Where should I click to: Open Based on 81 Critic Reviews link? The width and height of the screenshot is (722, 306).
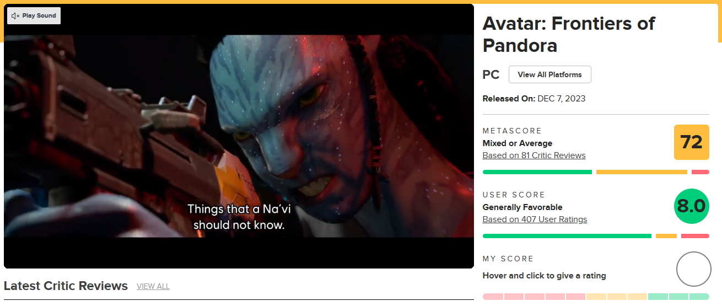pos(534,155)
